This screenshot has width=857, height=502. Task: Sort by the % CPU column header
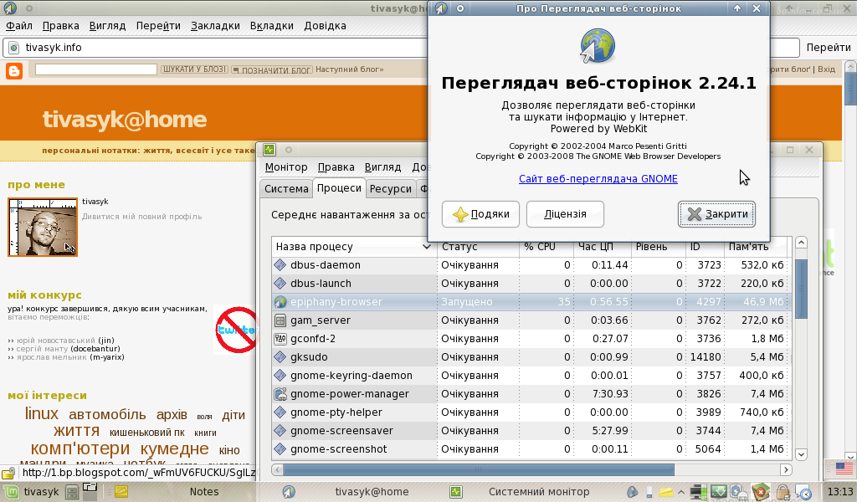coord(547,247)
